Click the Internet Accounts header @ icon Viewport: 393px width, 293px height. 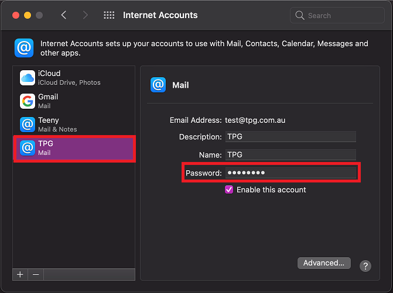tap(24, 48)
